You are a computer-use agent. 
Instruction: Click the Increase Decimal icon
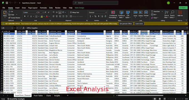click(102, 16)
